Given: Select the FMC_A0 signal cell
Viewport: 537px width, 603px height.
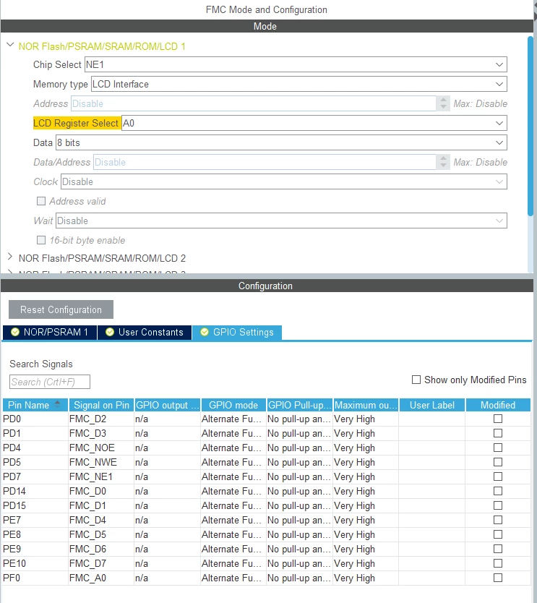Looking at the screenshot, I should click(x=101, y=578).
